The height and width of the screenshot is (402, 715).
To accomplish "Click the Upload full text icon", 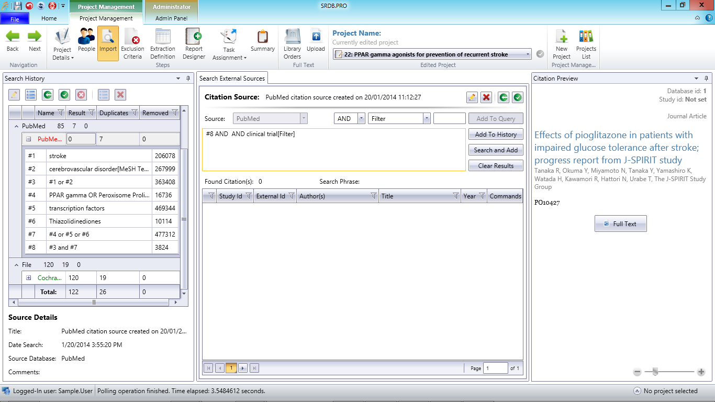I will click(316, 41).
